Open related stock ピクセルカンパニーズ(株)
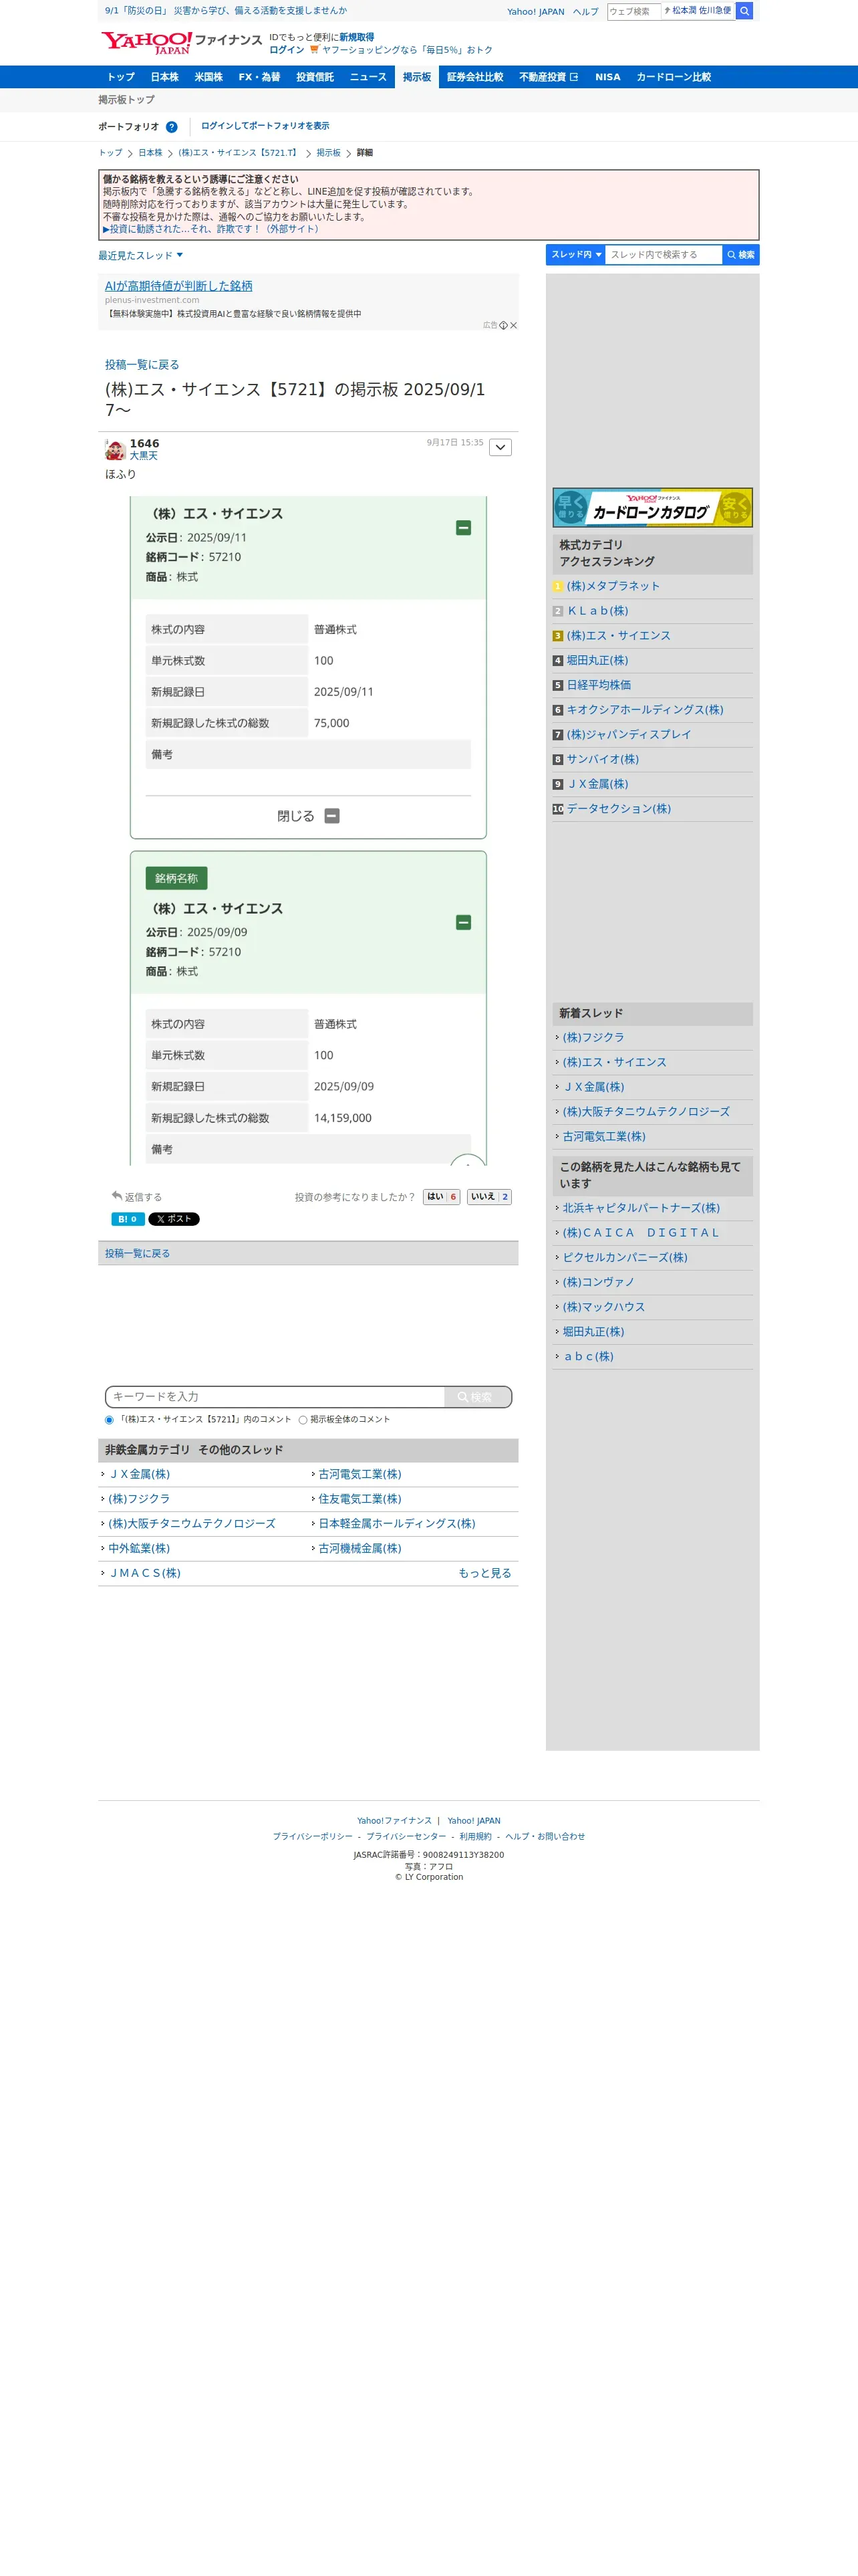This screenshot has height=2576, width=858. [625, 1258]
